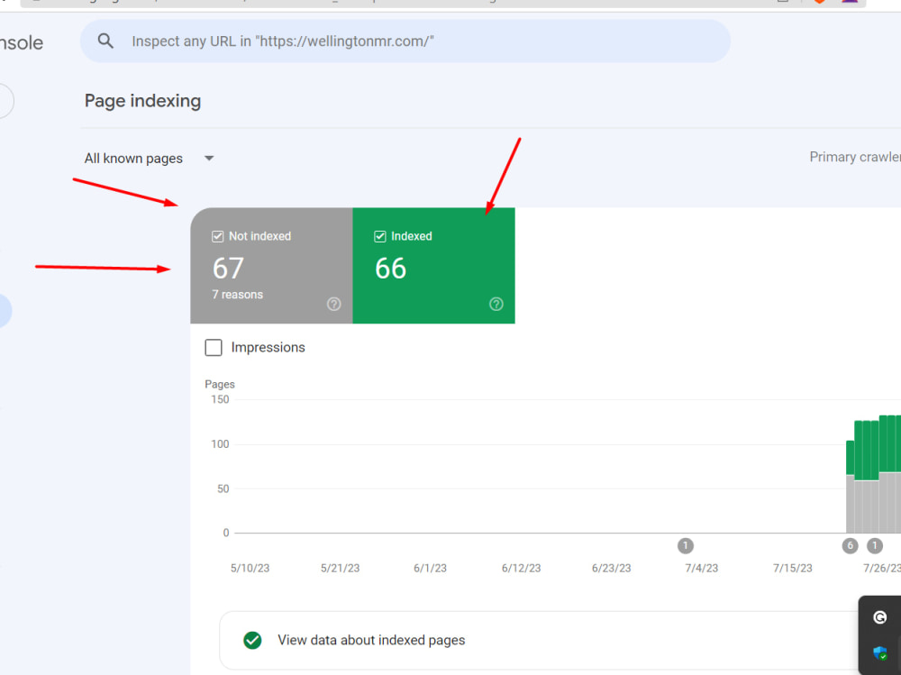
Task: Click the green checkmark icon beside View data
Action: pyautogui.click(x=252, y=640)
